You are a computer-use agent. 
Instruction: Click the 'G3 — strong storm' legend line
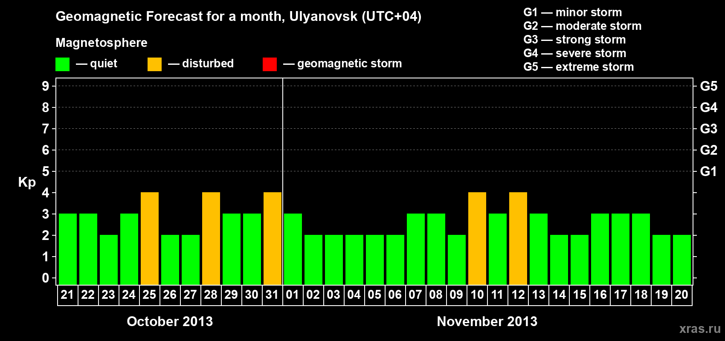coord(574,40)
